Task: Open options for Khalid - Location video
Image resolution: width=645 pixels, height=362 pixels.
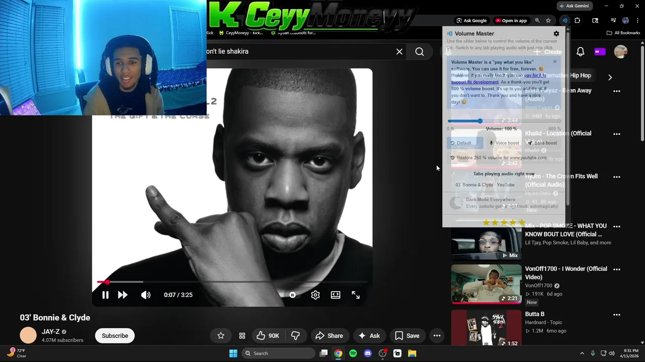Action: point(617,134)
